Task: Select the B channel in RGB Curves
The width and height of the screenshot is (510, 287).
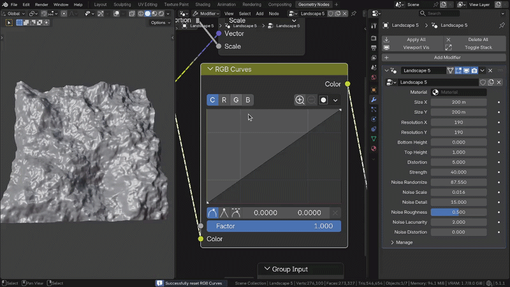Action: 248,100
